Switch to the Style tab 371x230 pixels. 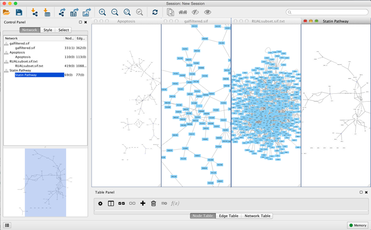48,30
